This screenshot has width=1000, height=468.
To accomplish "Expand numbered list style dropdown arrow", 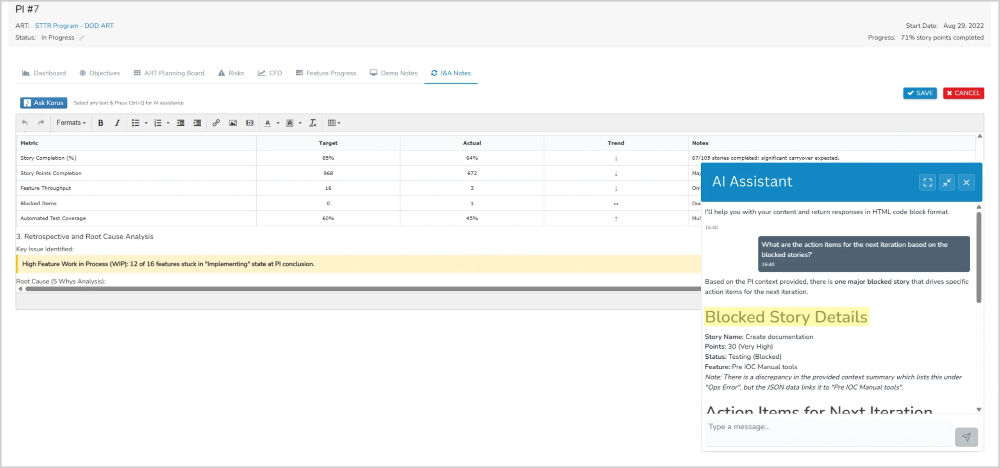I will tap(168, 123).
